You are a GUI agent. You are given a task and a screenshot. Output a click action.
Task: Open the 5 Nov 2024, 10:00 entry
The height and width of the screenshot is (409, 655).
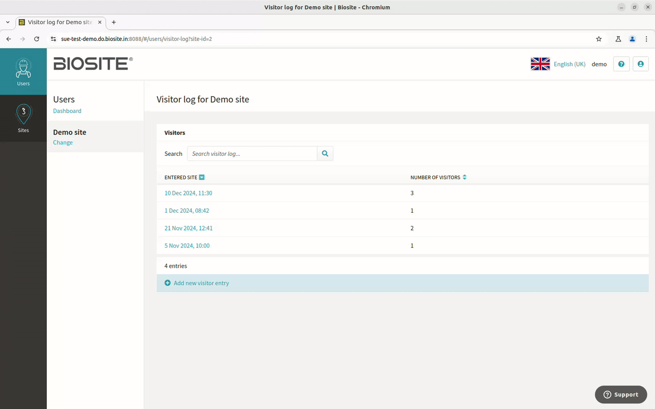coord(187,246)
